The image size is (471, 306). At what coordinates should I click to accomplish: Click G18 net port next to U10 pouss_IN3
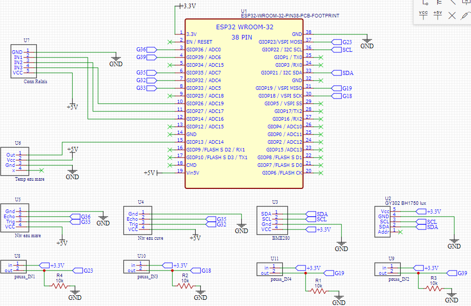[x=201, y=271]
